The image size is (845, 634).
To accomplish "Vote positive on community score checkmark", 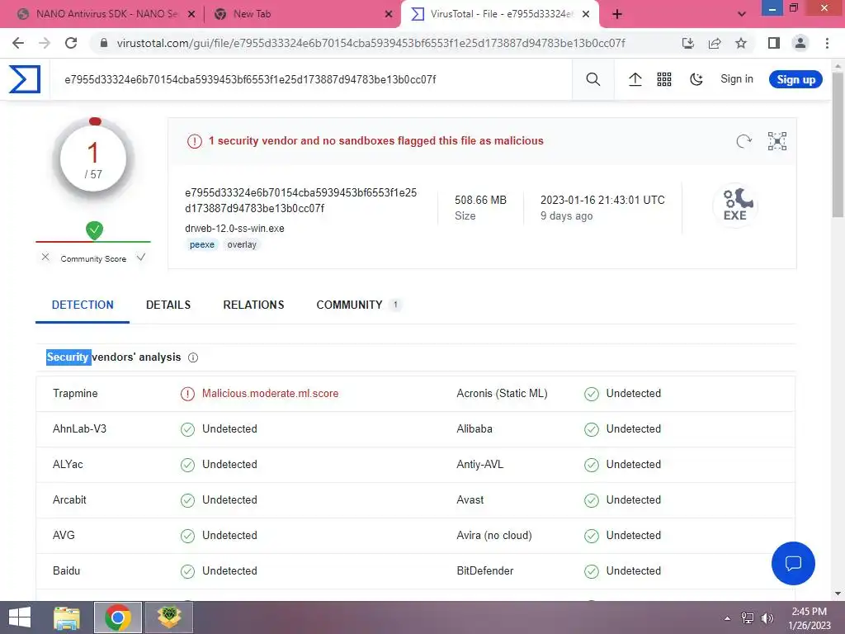I will [x=140, y=258].
